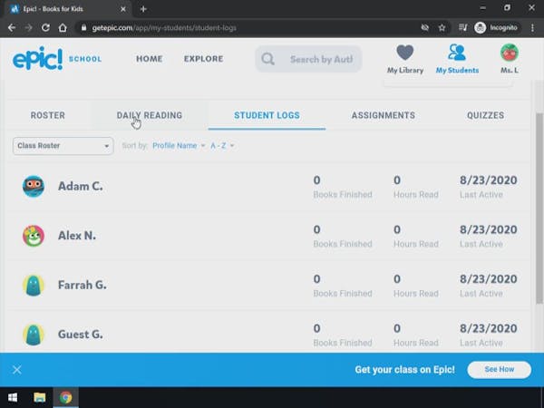Go to EXPLORE in top navigation
The width and height of the screenshot is (544, 408).
(203, 59)
